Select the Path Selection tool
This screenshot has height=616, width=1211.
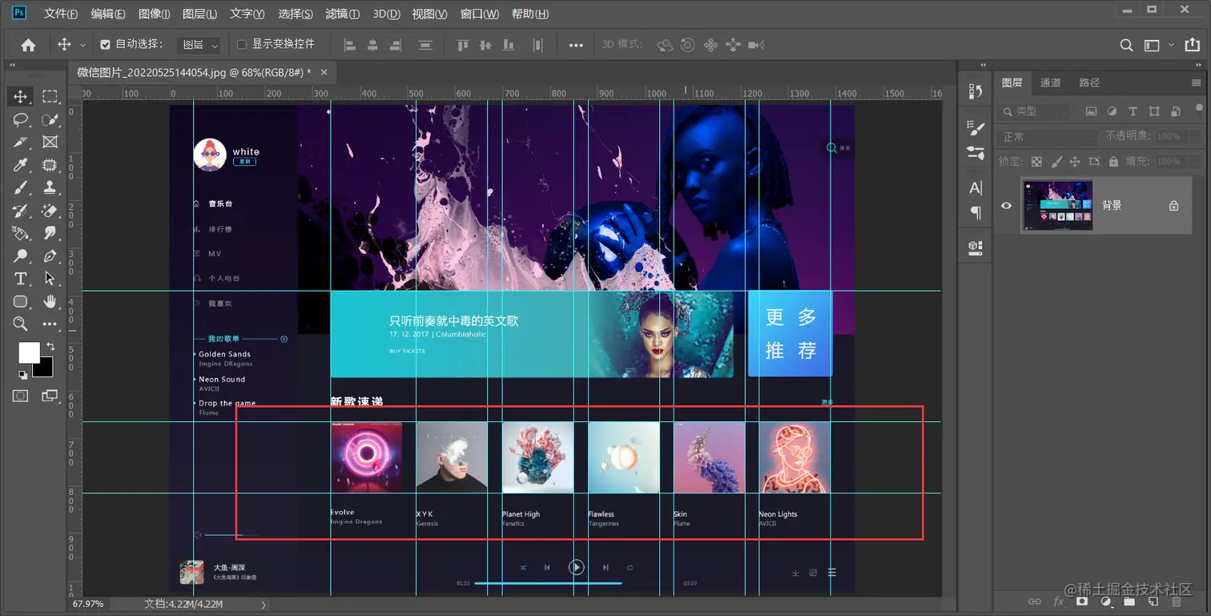(50, 279)
